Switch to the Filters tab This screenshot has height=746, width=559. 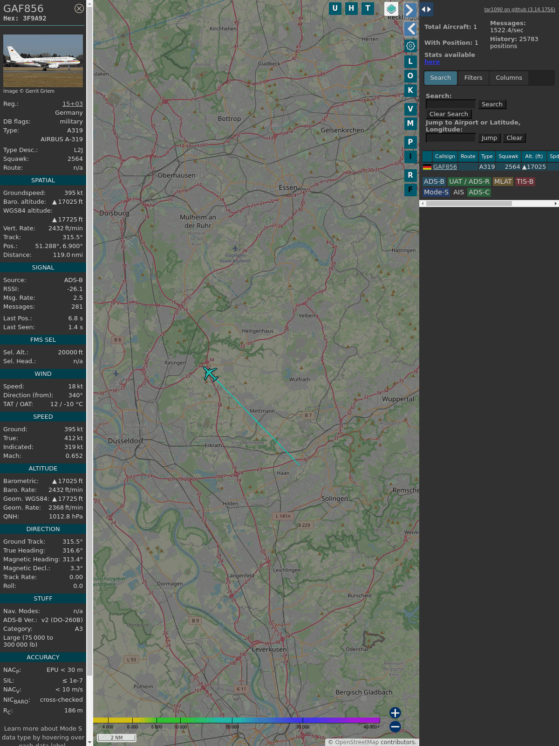473,78
